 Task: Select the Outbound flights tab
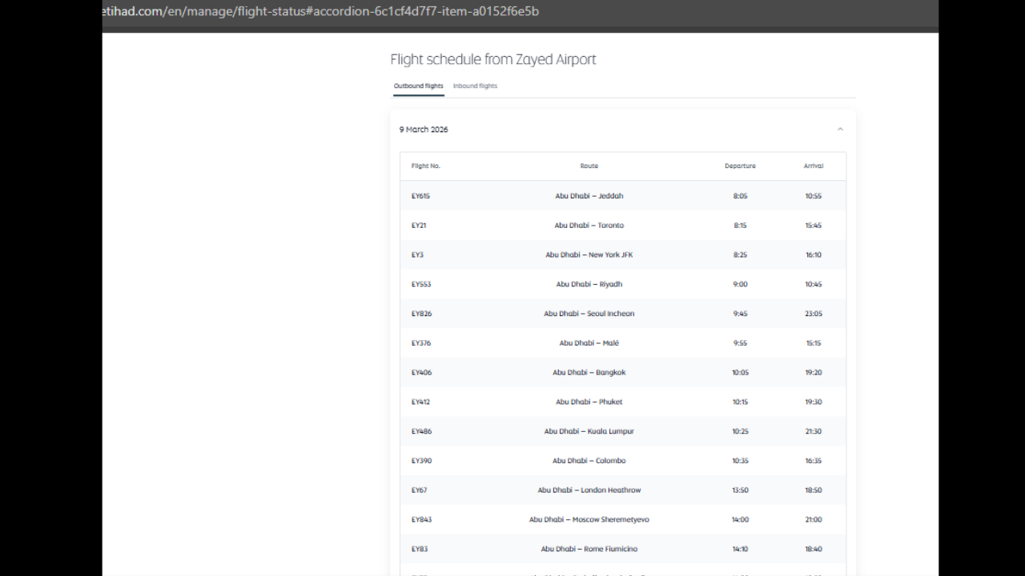point(418,86)
